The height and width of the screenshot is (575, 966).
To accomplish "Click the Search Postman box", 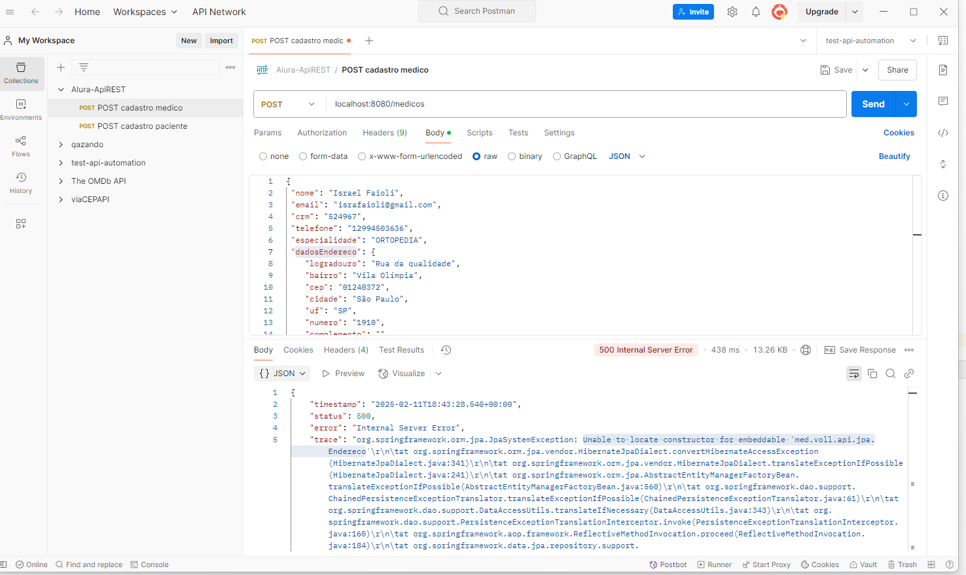I will coord(477,11).
